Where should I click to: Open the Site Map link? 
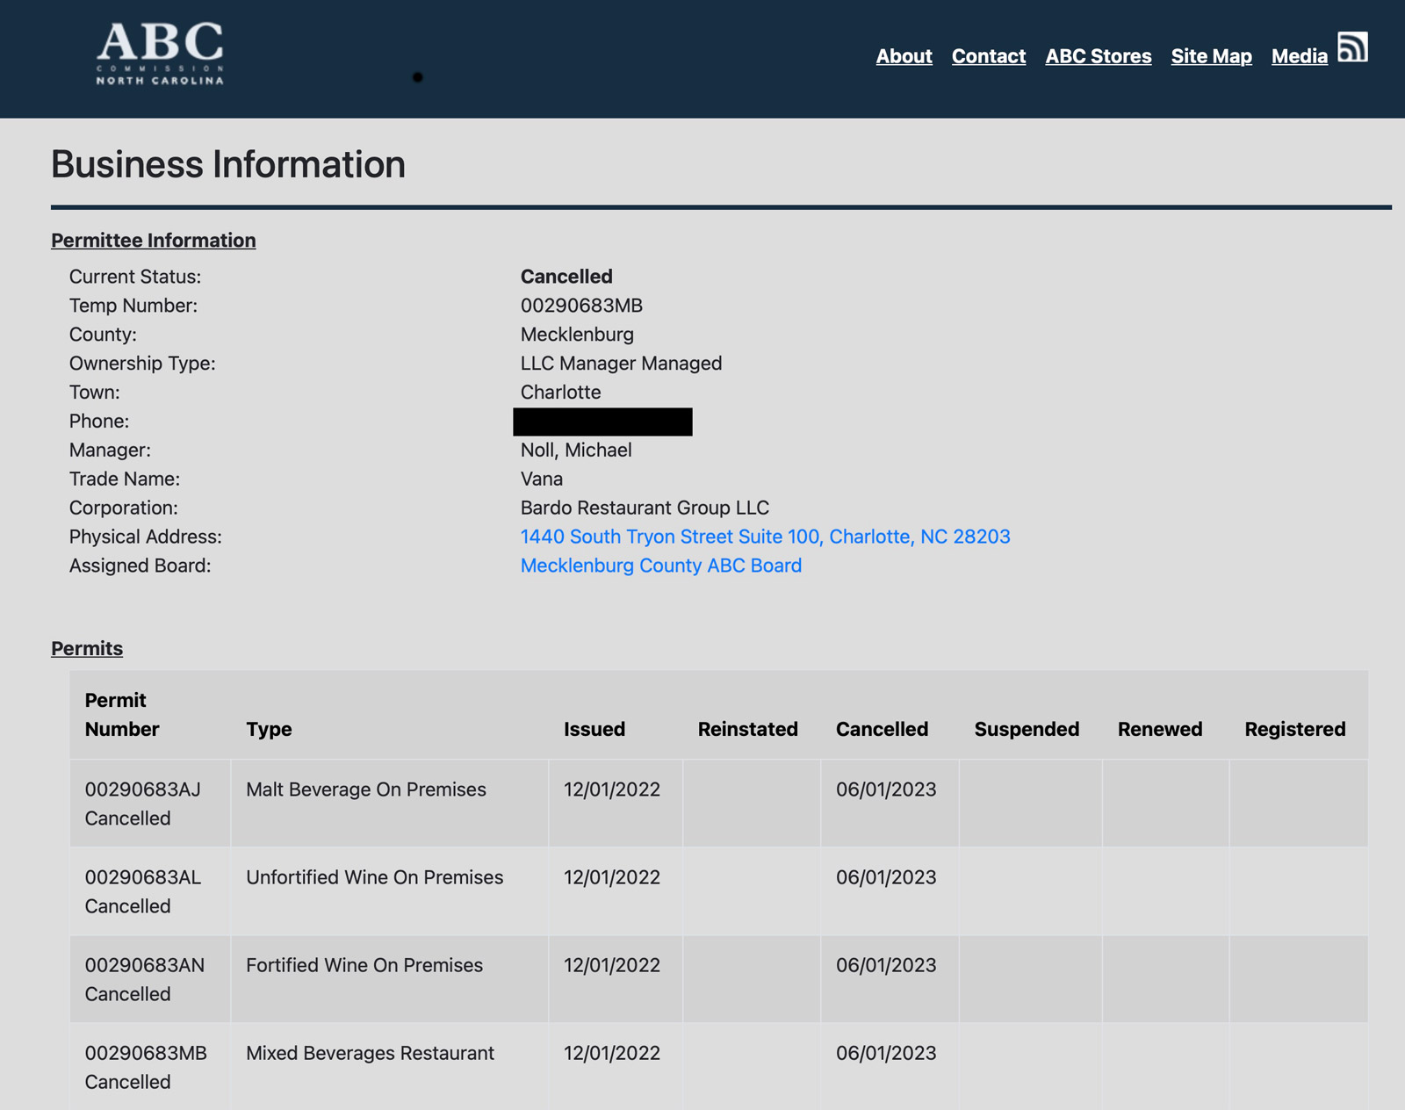point(1211,56)
